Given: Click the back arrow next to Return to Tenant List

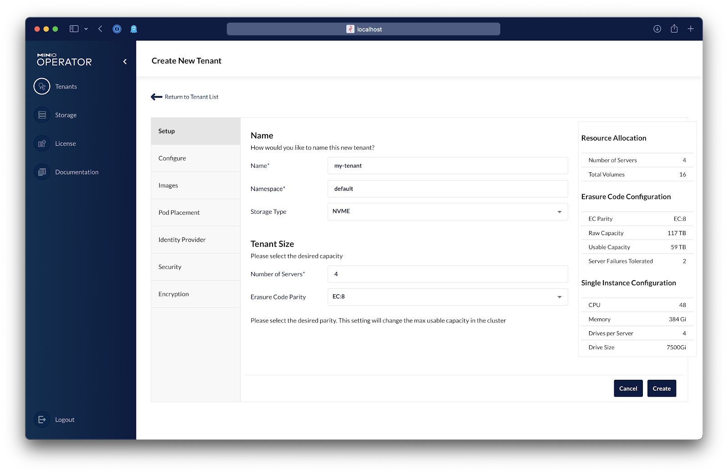Looking at the screenshot, I should (x=156, y=96).
